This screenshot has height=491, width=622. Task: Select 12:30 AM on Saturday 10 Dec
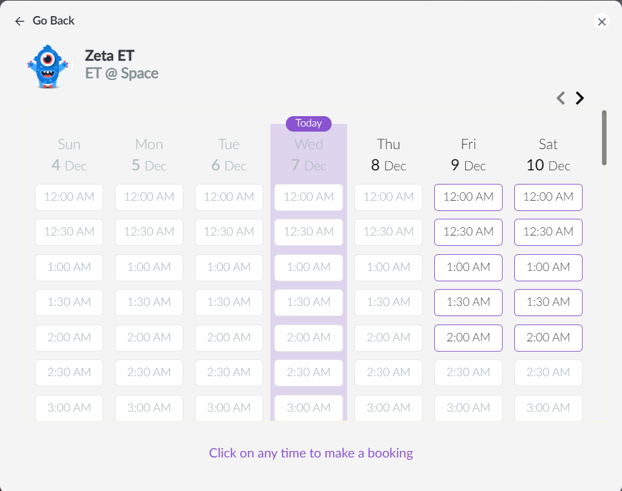pos(548,232)
